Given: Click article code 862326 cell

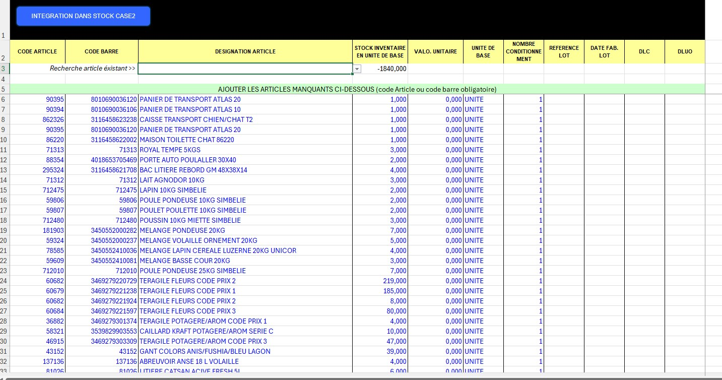Looking at the screenshot, I should click(37, 119).
